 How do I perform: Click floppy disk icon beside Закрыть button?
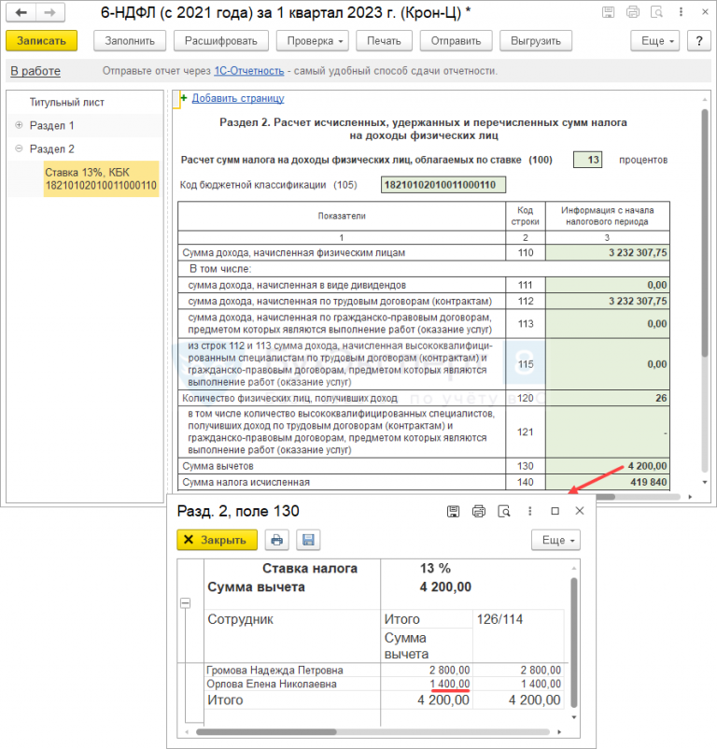[308, 540]
